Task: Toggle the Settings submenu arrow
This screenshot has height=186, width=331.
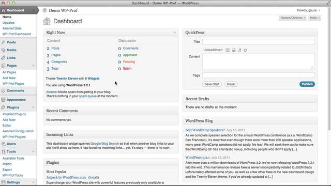Action: click(33, 182)
